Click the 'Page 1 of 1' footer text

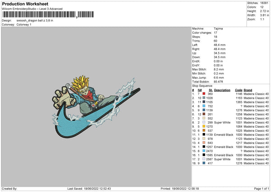click(x=262, y=188)
